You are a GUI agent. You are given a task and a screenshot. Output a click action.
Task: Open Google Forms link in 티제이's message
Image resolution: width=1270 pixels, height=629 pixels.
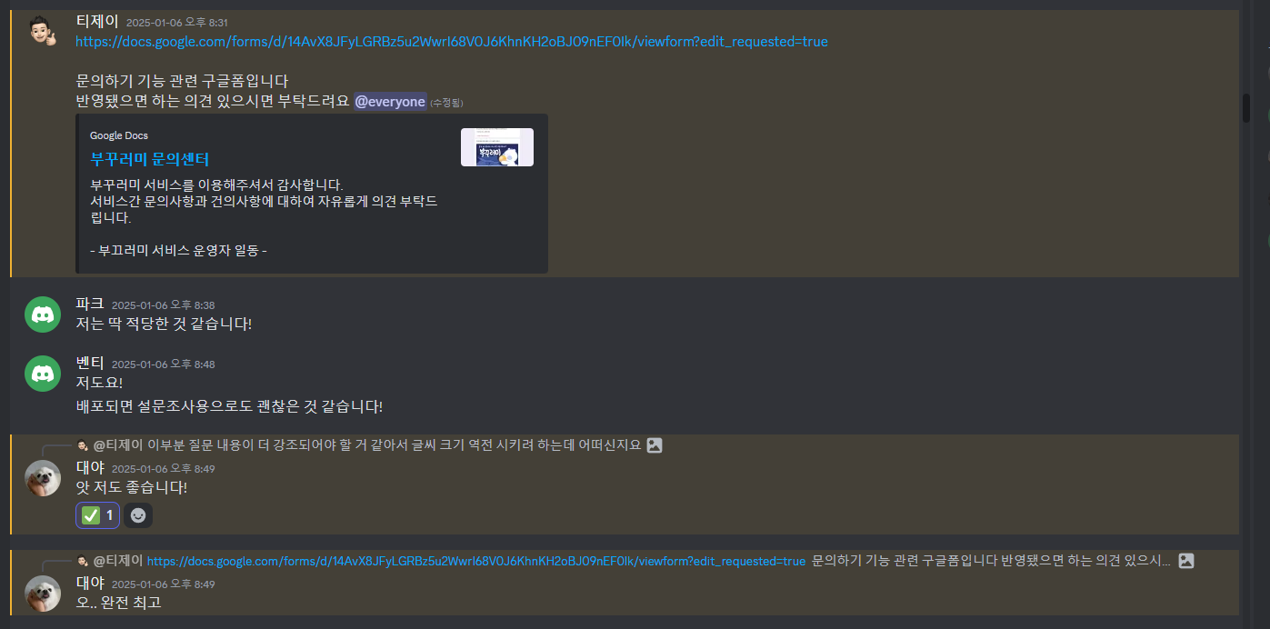tap(452, 42)
